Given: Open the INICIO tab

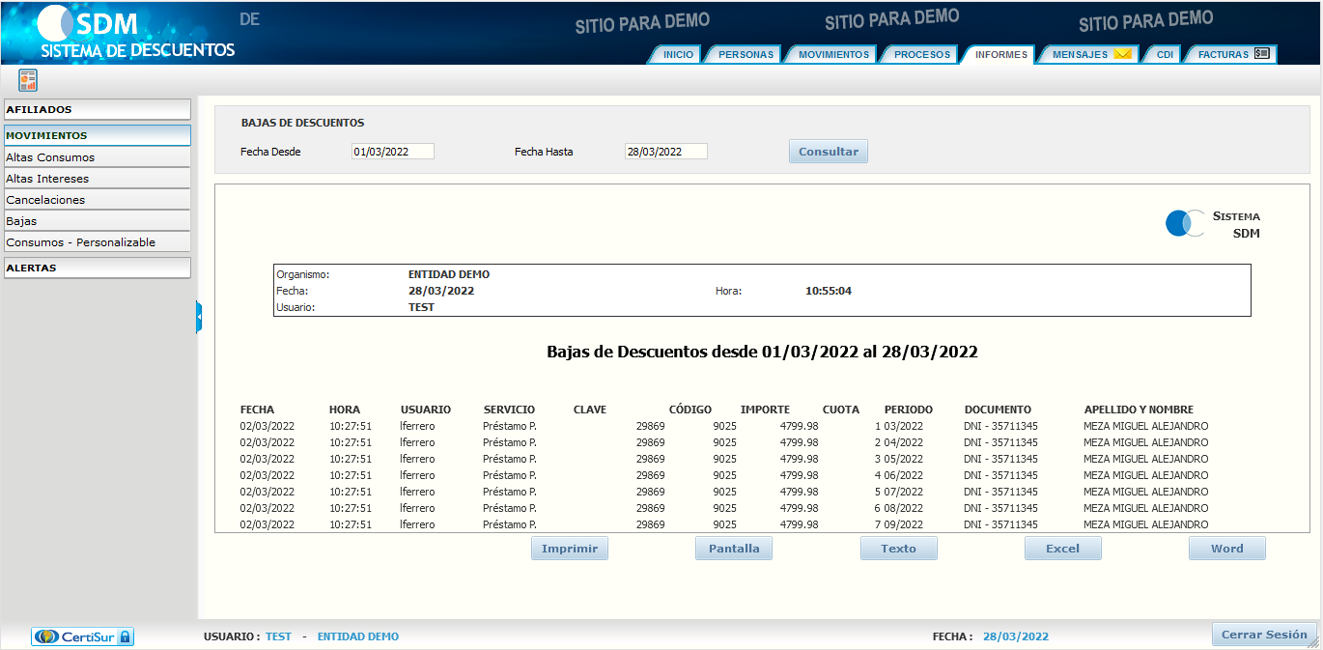Looking at the screenshot, I should tap(678, 55).
